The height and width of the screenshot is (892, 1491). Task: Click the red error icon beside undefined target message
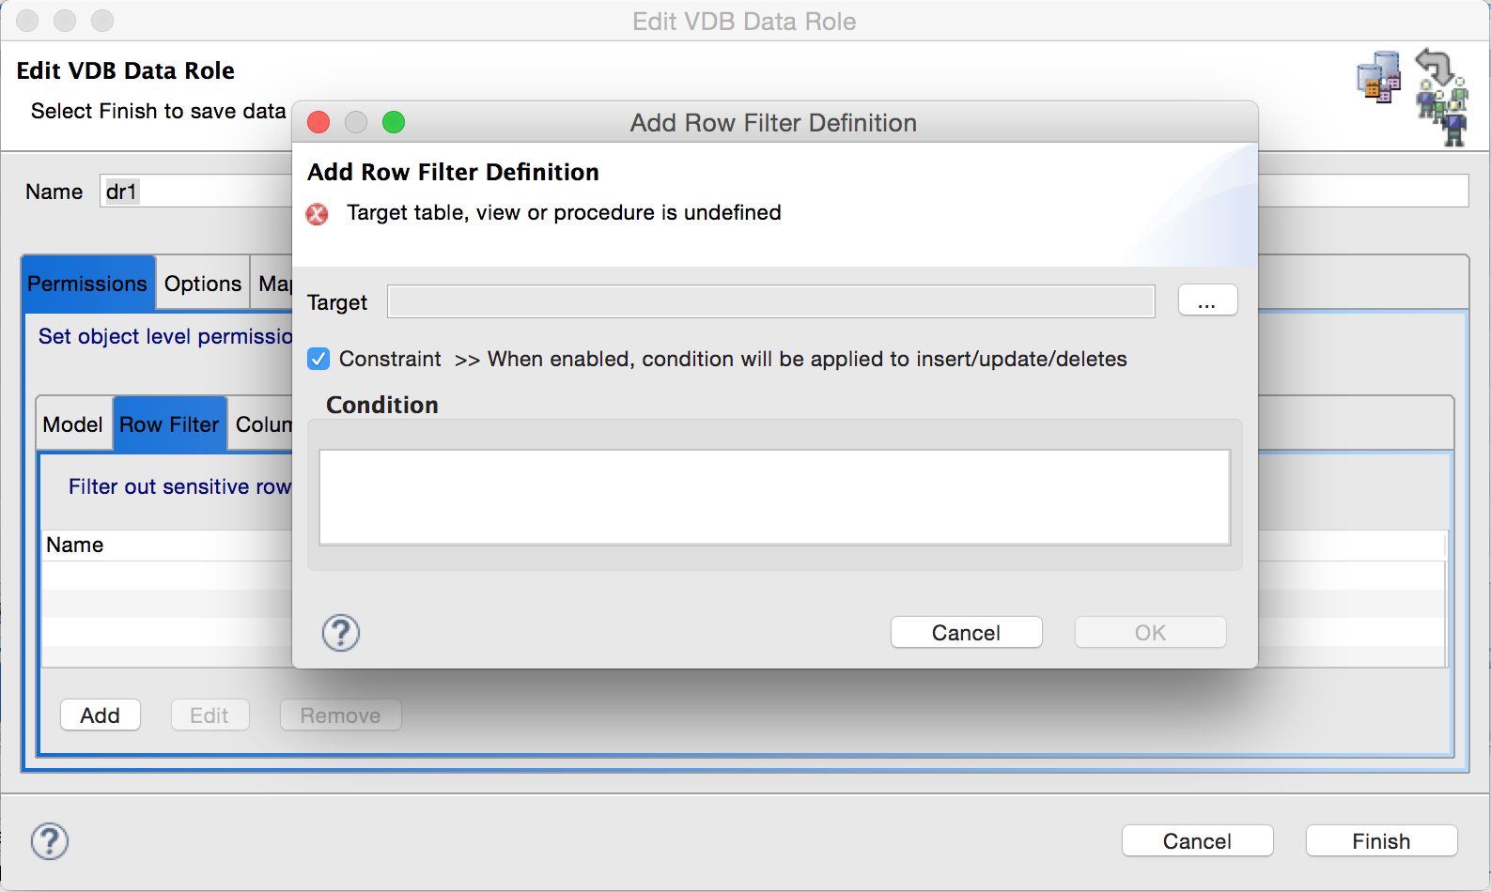pyautogui.click(x=318, y=214)
